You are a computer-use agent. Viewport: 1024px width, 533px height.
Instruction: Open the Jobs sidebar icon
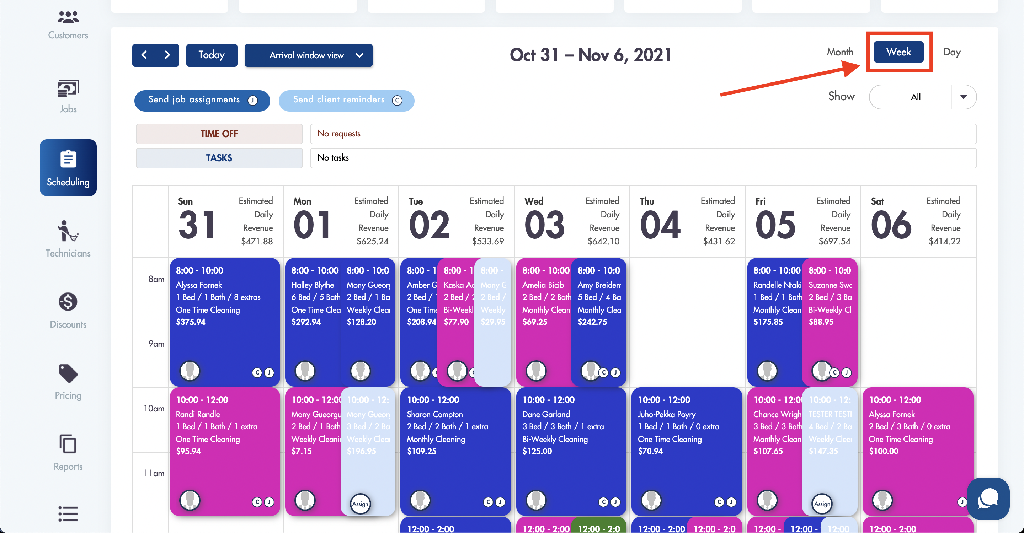click(68, 88)
